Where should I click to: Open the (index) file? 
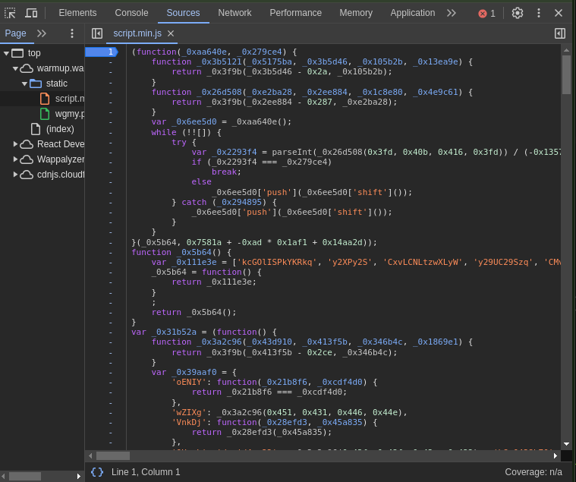[x=60, y=129]
